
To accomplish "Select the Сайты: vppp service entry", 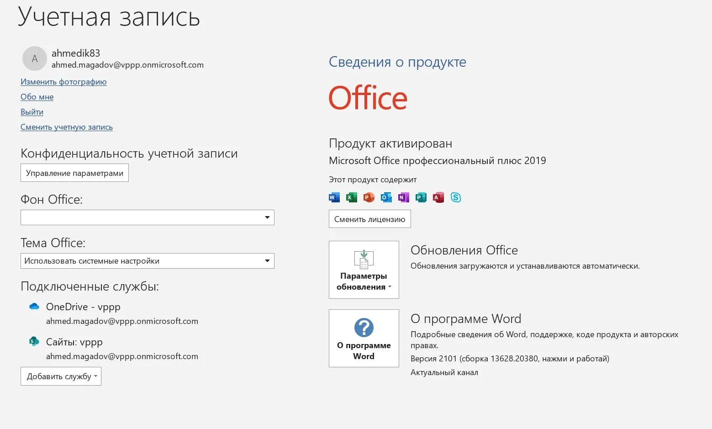I will (x=74, y=342).
